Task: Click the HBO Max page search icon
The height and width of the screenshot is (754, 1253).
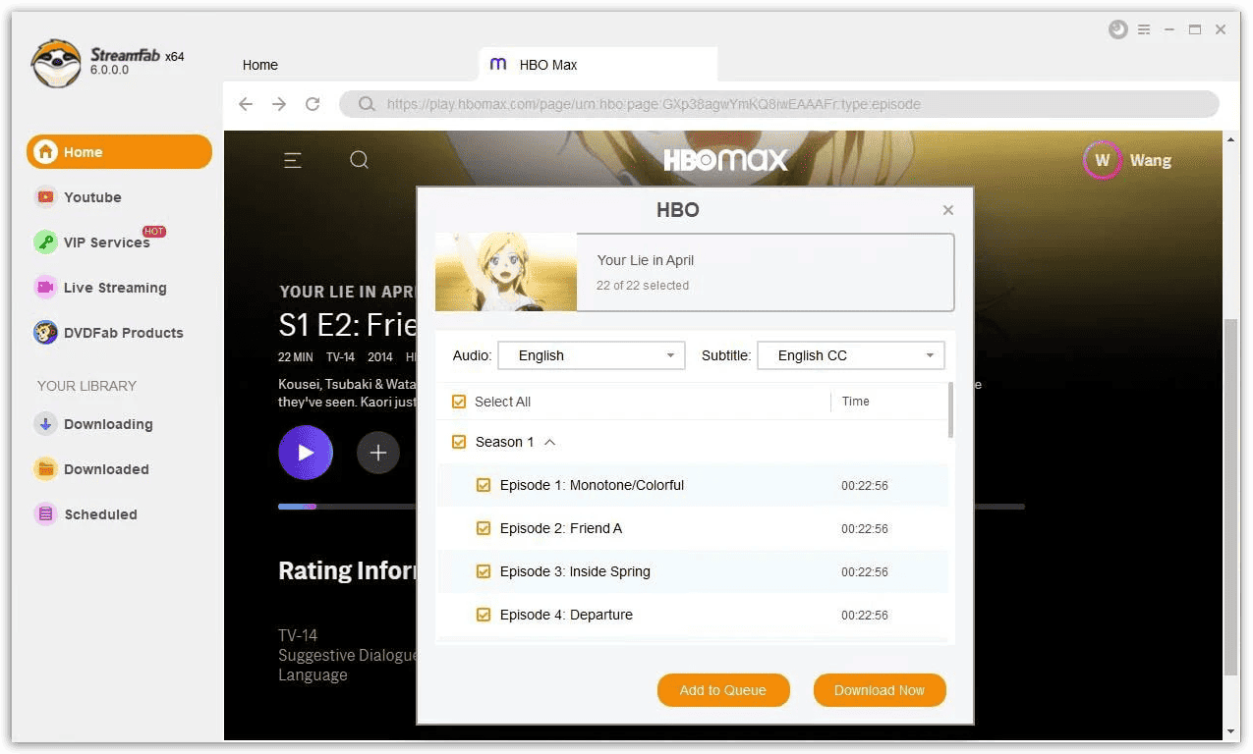Action: click(360, 160)
